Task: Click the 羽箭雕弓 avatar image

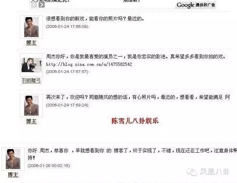Action: point(31,65)
